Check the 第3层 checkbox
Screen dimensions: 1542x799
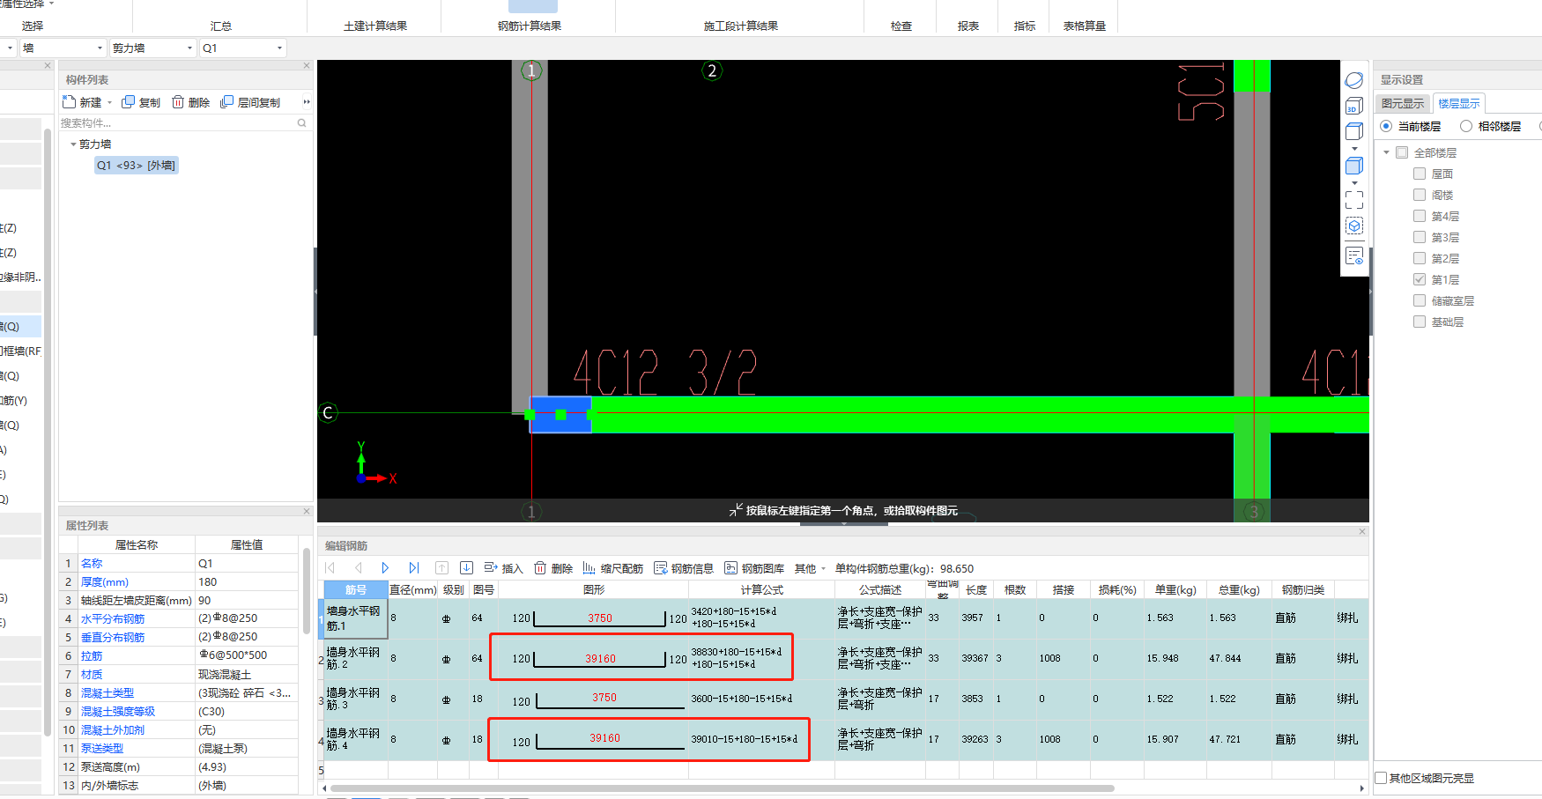(1420, 237)
